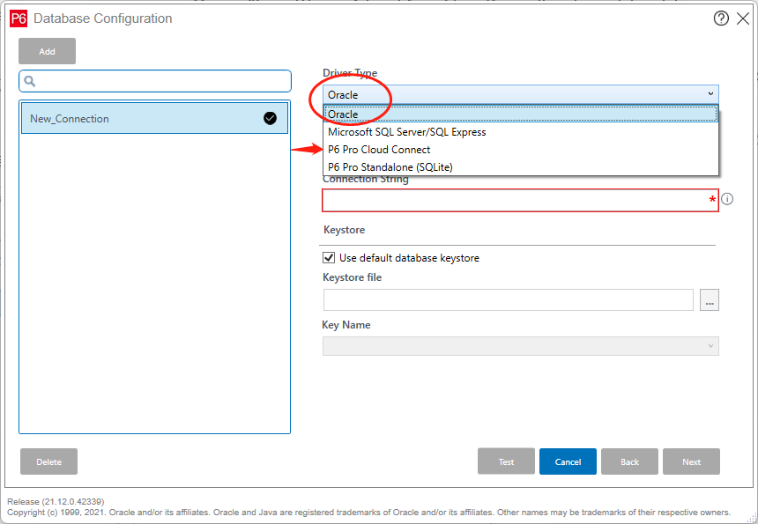The image size is (758, 524).
Task: Click the help question mark icon
Action: [721, 18]
